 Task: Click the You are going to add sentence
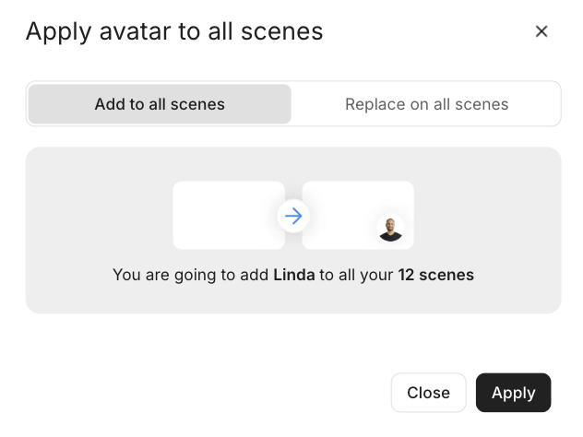293,275
